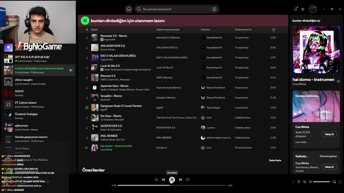This screenshot has height=193, width=344.
Task: Adjust the volume slider
Action: [x=321, y=182]
